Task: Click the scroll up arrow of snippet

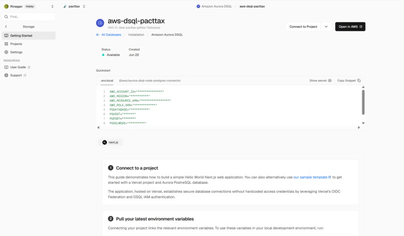Action: tap(363, 87)
